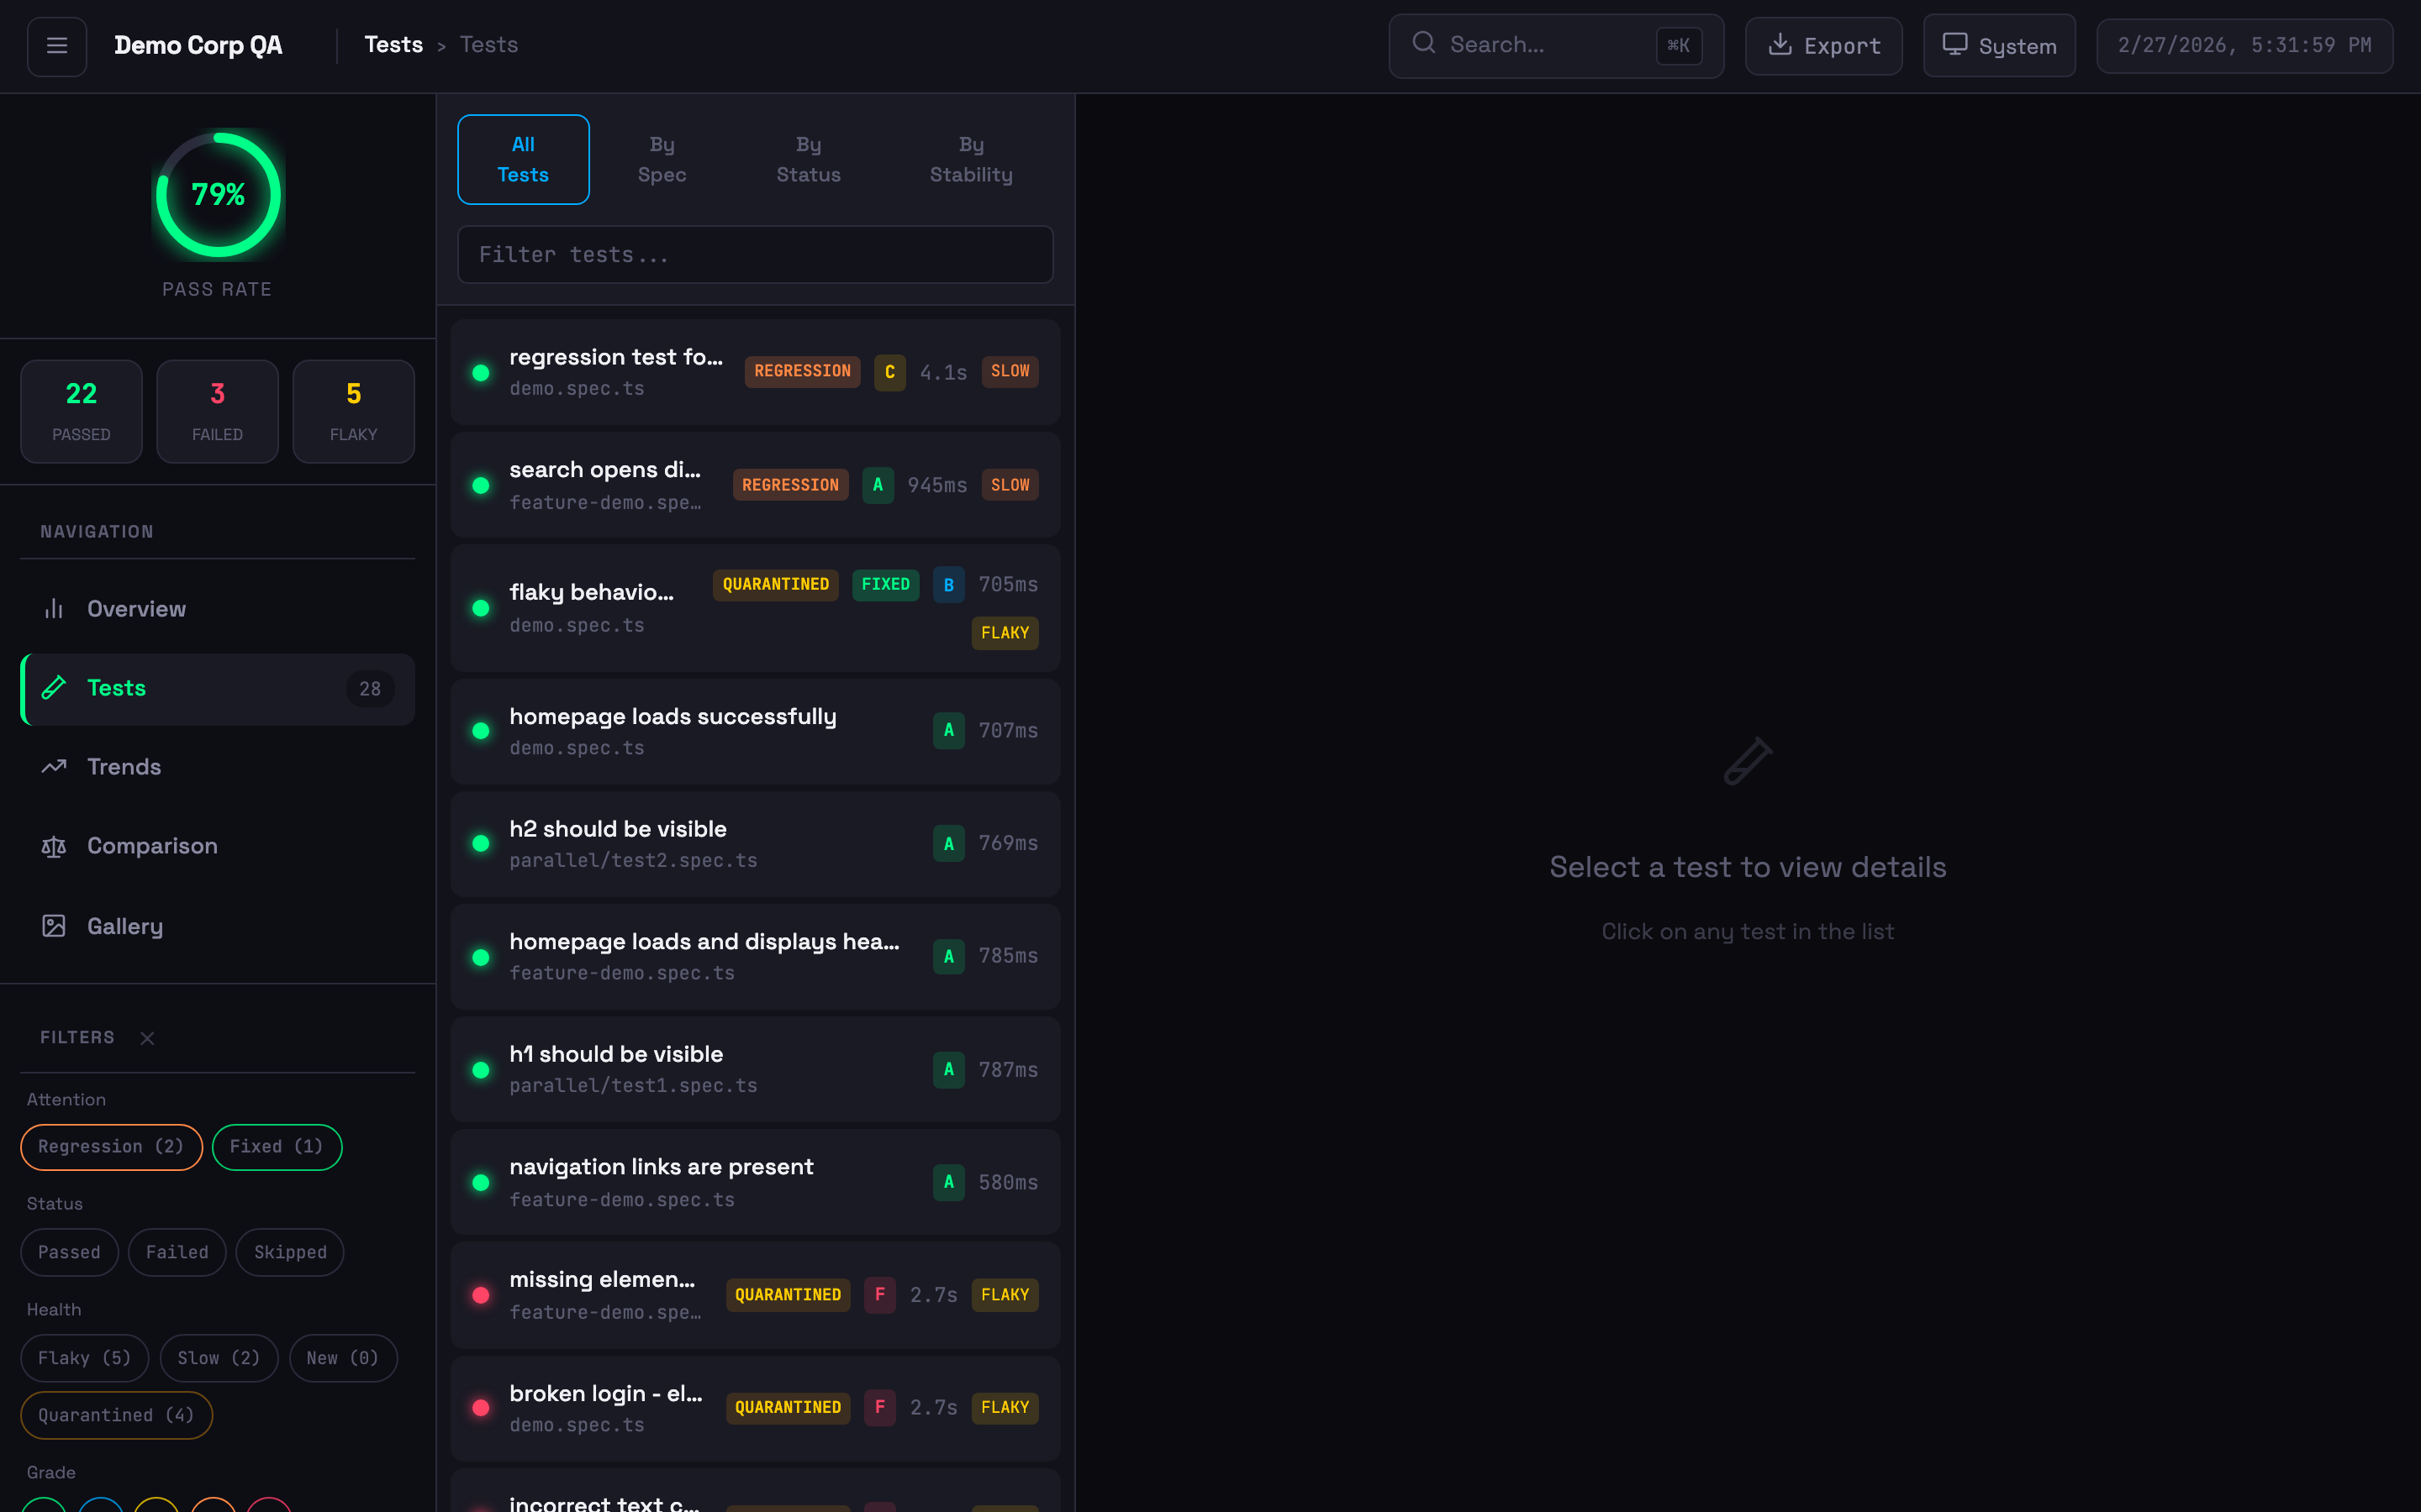
Task: Click the pass rate progress ring
Action: (x=218, y=195)
